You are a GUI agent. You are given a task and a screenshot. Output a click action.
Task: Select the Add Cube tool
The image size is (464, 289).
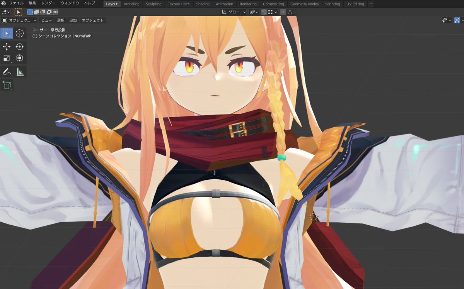pos(7,85)
